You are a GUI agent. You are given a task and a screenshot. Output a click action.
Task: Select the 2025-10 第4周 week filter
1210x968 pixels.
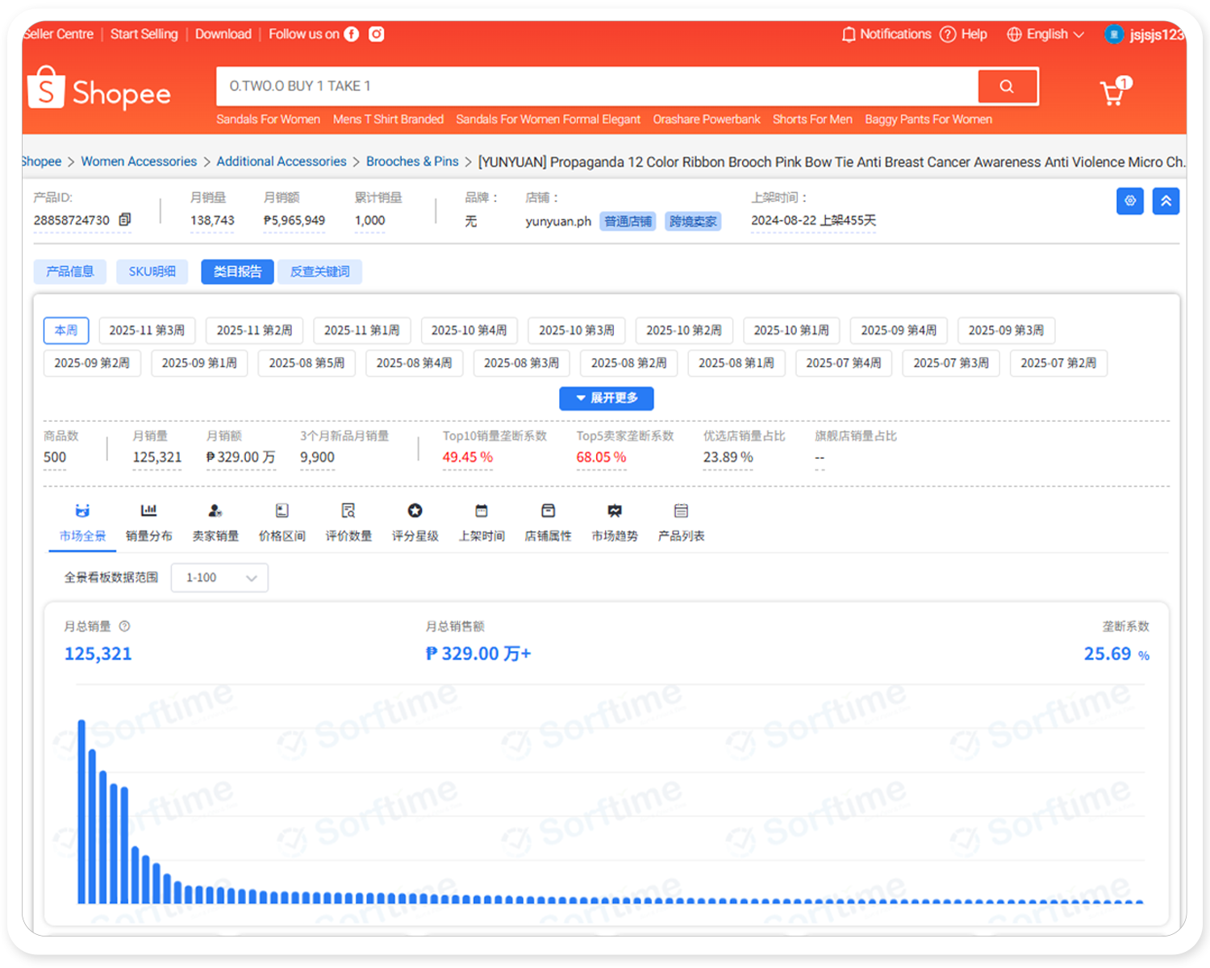[x=469, y=330]
